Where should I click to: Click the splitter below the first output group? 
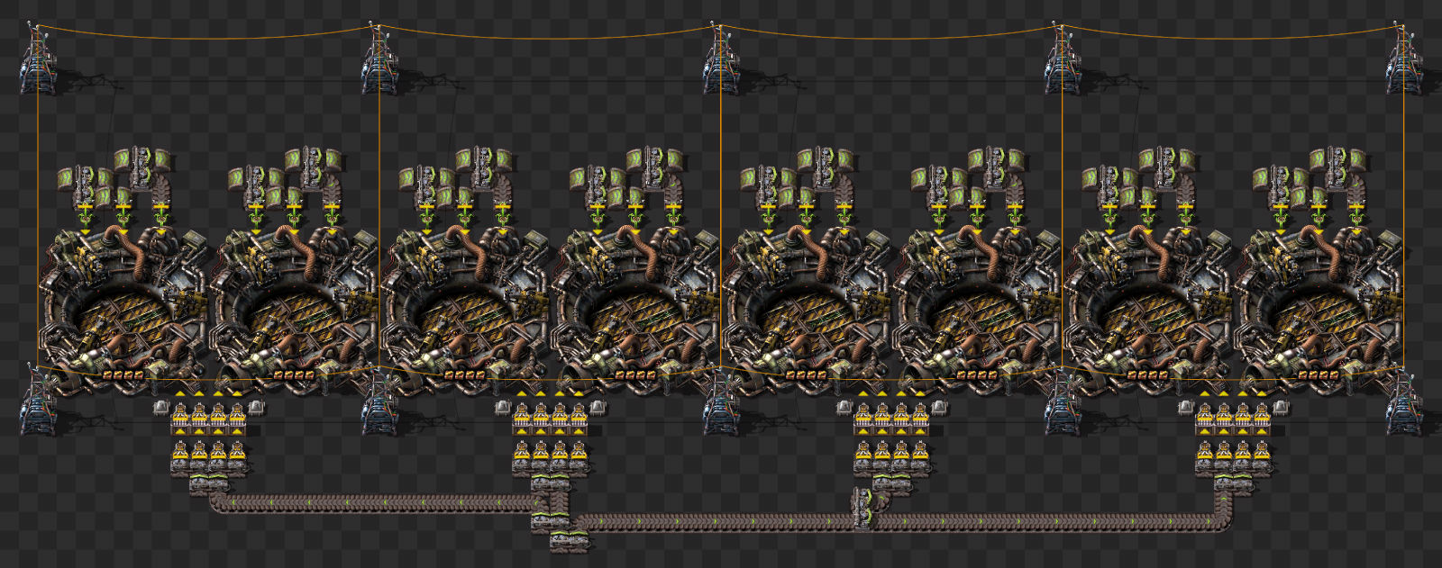point(208,486)
